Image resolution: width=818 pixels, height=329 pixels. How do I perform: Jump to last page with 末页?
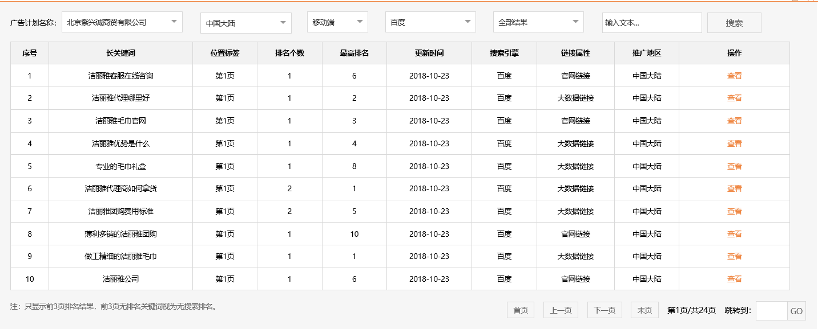(x=644, y=310)
